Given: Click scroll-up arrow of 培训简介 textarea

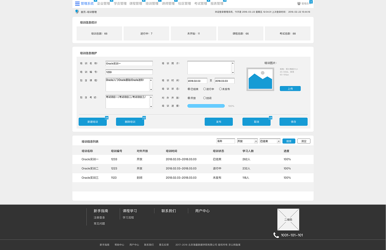Looking at the screenshot, I should [233, 63].
